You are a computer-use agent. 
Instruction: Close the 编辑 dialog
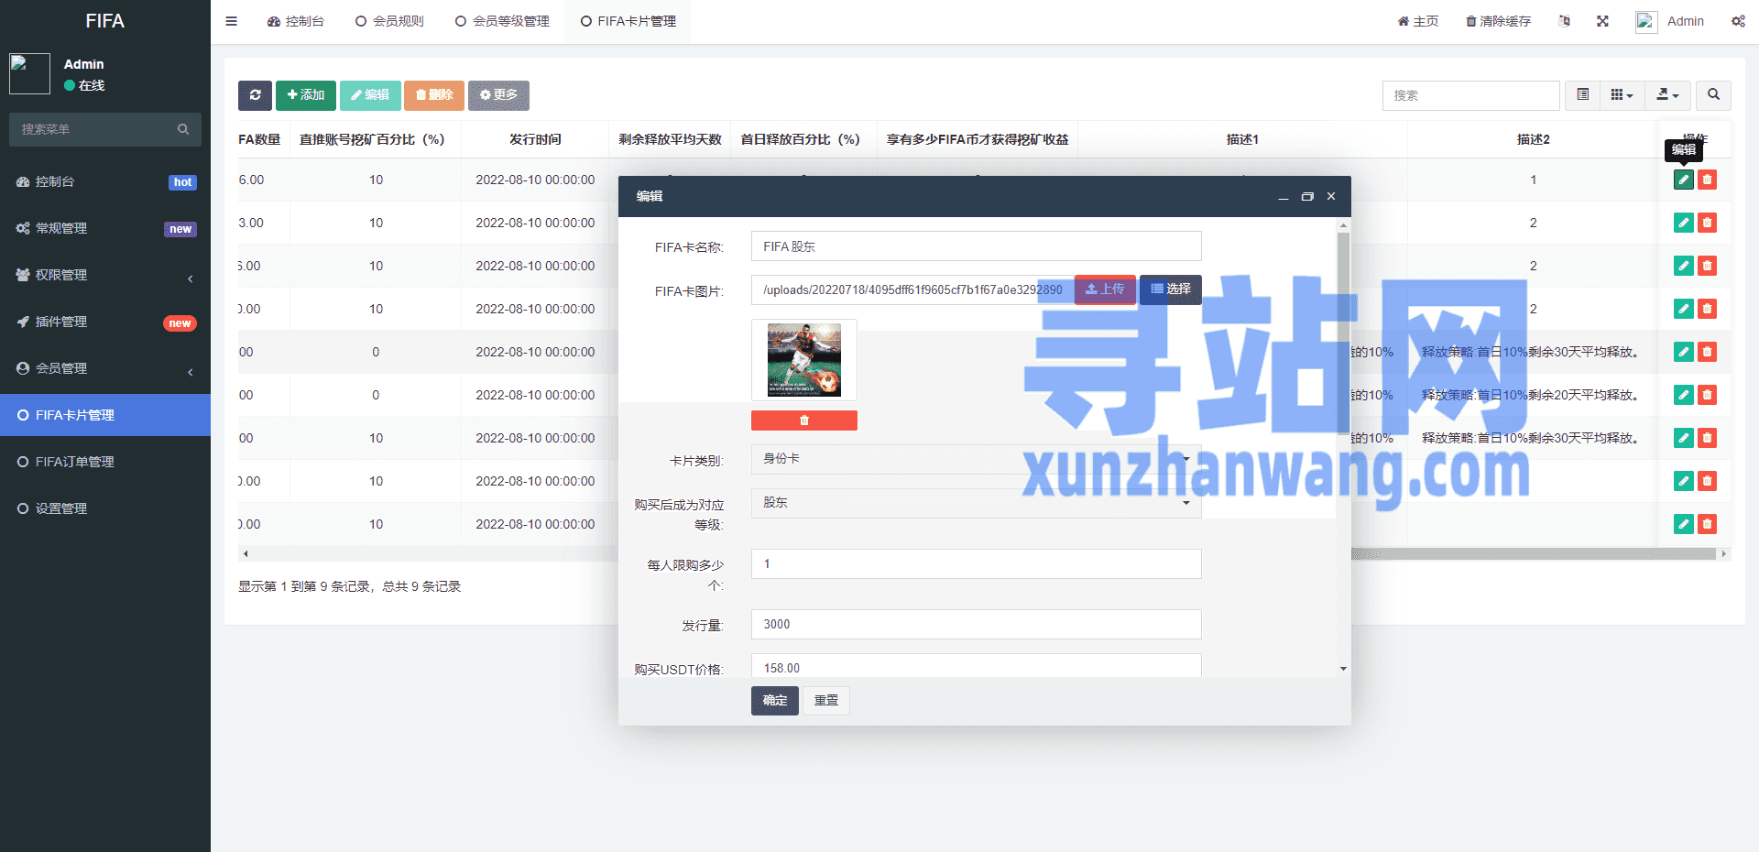1331,197
